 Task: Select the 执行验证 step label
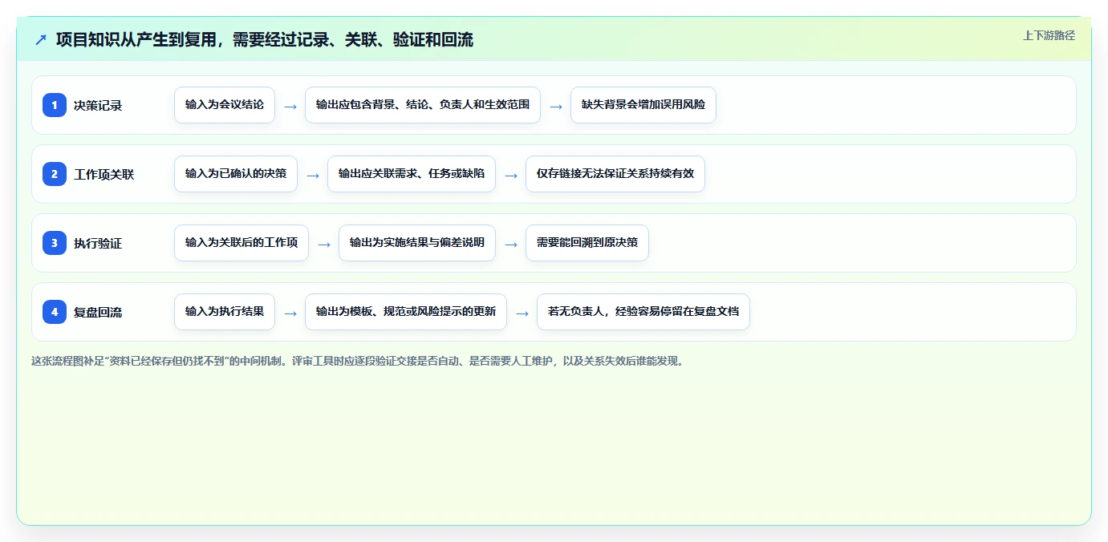click(98, 243)
